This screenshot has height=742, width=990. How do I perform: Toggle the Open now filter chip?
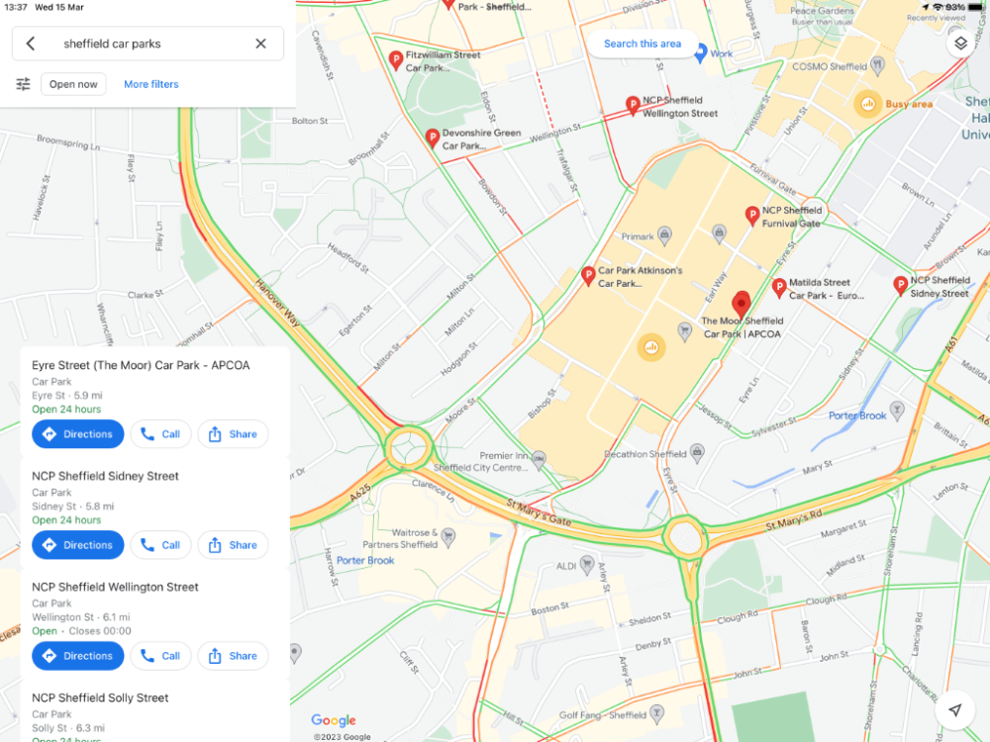(x=73, y=84)
